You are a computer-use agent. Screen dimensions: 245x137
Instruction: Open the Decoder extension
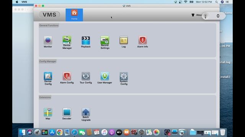pyautogui.click(x=67, y=114)
